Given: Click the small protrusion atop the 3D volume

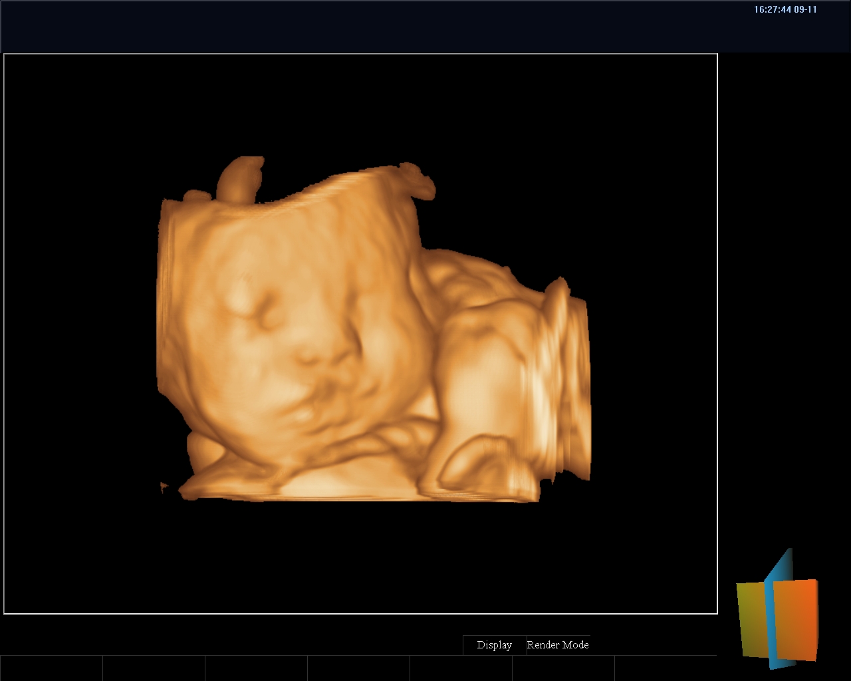Looking at the screenshot, I should point(241,178).
